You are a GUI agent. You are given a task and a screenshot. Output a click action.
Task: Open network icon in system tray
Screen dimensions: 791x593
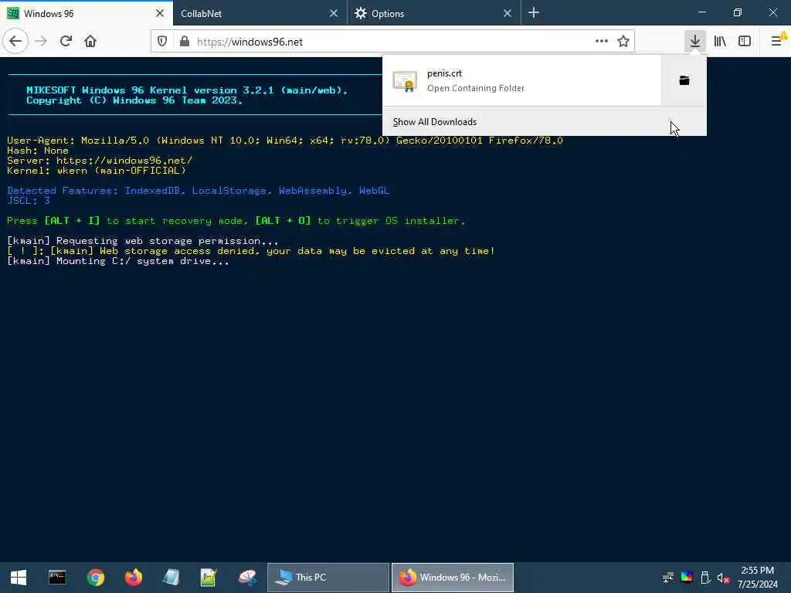(668, 578)
